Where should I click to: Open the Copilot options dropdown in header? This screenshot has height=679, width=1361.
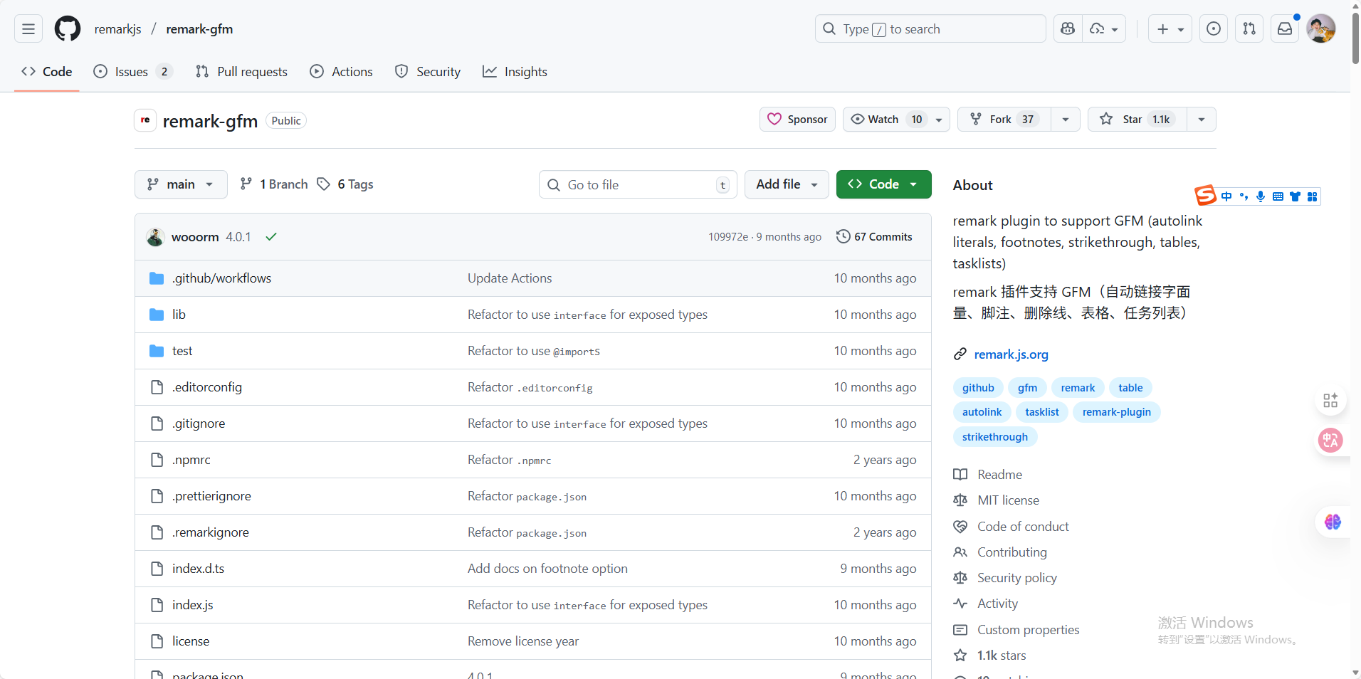click(1104, 29)
